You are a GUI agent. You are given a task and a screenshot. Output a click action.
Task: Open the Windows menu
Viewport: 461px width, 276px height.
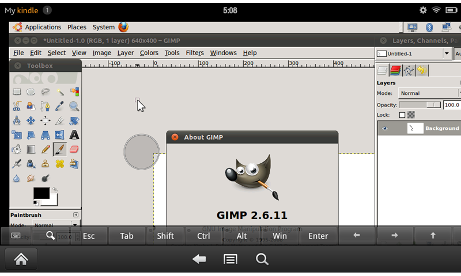point(223,53)
